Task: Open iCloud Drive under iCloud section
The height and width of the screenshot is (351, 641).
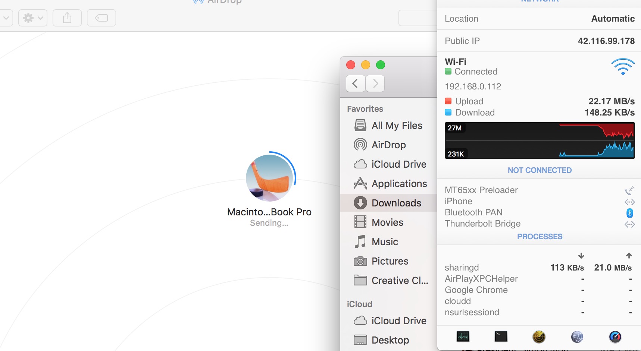Action: point(388,321)
